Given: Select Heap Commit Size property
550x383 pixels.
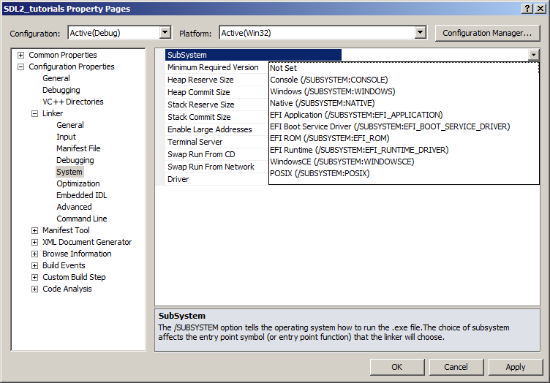Looking at the screenshot, I should pos(216,92).
